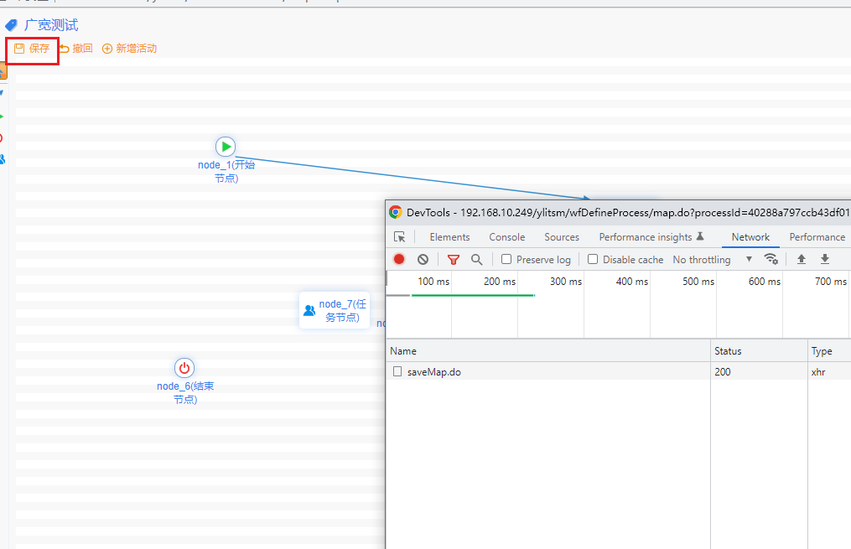This screenshot has width=851, height=549.
Task: Click the 保存 save button
Action: pos(32,49)
